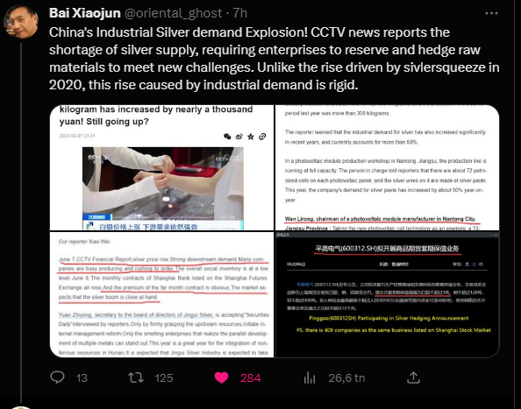Viewport: 521px width, 409px height.
Task: Click the Weibo share icon in article
Action: pyautogui.click(x=239, y=137)
